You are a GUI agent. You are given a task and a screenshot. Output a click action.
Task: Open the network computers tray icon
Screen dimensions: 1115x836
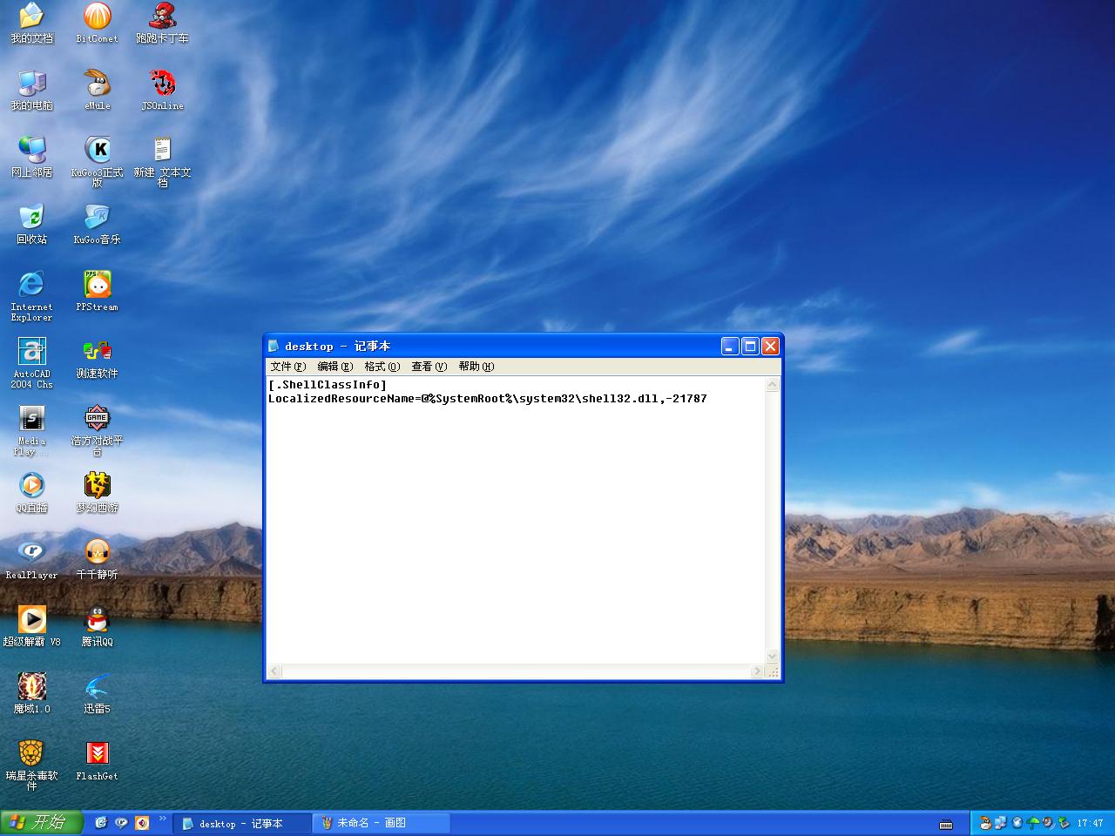[x=1001, y=823]
